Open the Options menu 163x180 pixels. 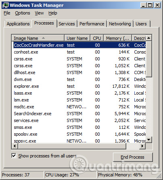[23, 13]
